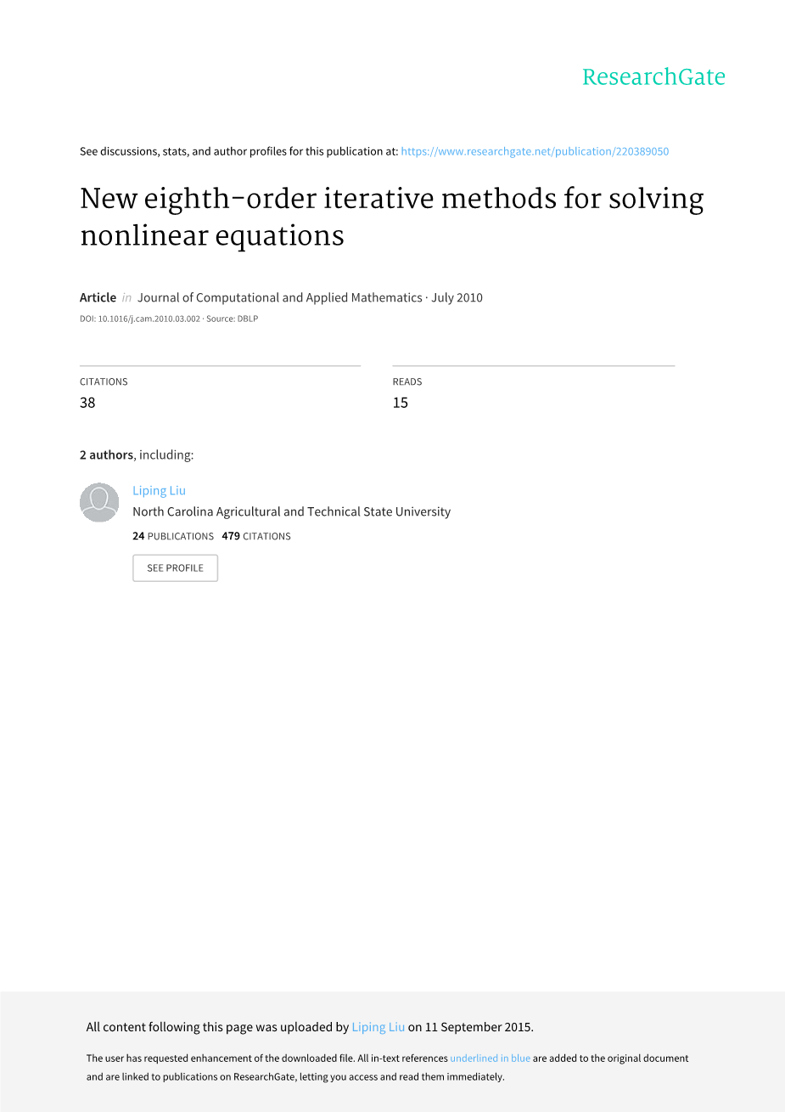Image resolution: width=785 pixels, height=1112 pixels.
Task: Click the gray author avatar icon
Action: [99, 502]
